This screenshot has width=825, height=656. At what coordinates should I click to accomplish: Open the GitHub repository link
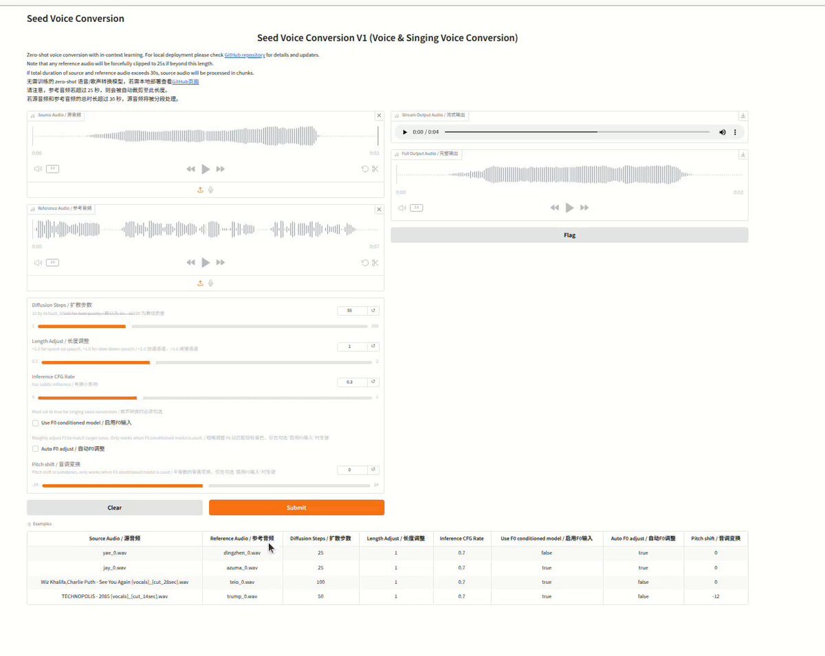pyautogui.click(x=245, y=55)
